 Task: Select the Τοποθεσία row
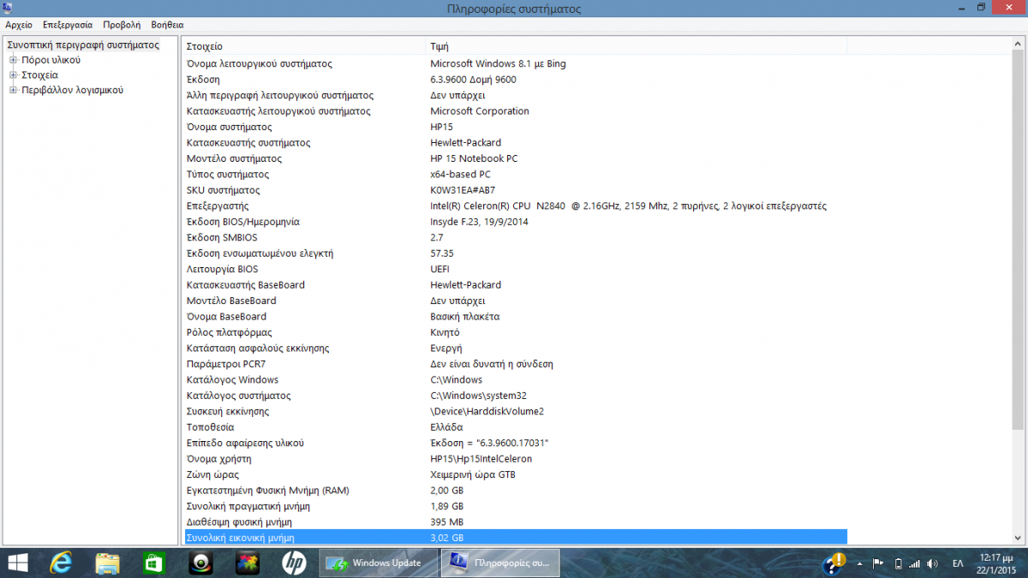pyautogui.click(x=516, y=427)
